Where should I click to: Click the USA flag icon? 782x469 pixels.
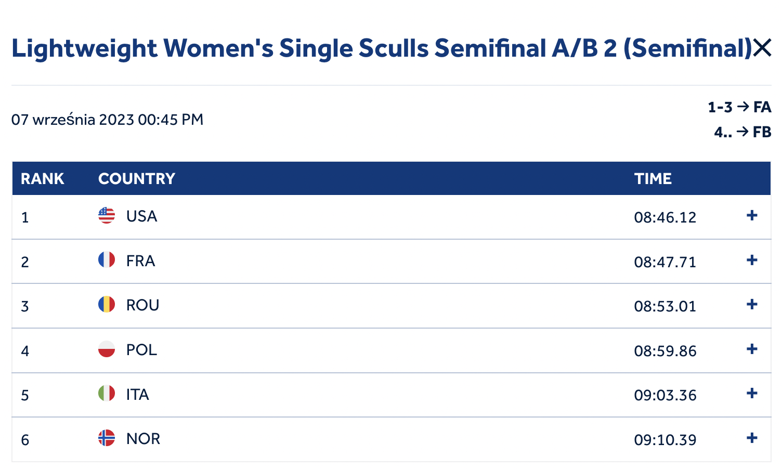(x=107, y=215)
